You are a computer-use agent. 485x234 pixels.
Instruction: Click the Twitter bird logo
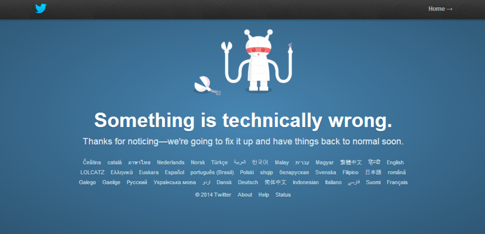click(41, 8)
